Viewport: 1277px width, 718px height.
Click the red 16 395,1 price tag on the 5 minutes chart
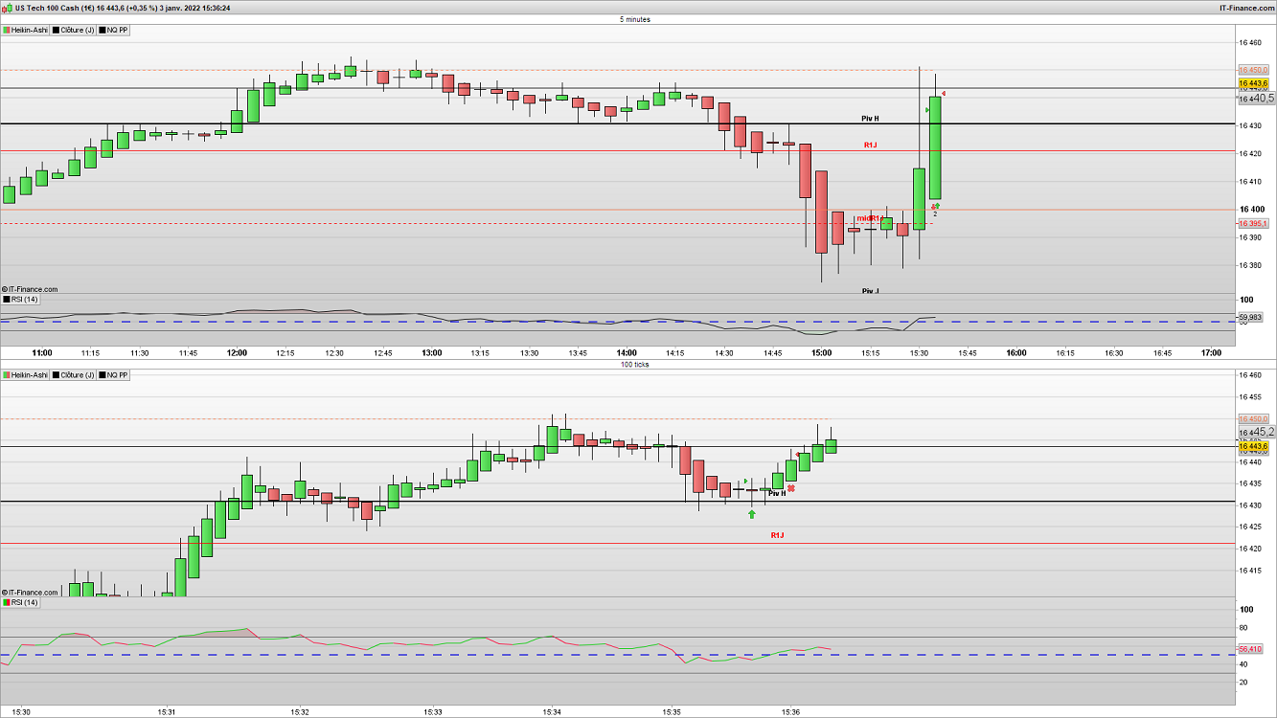click(x=1253, y=223)
